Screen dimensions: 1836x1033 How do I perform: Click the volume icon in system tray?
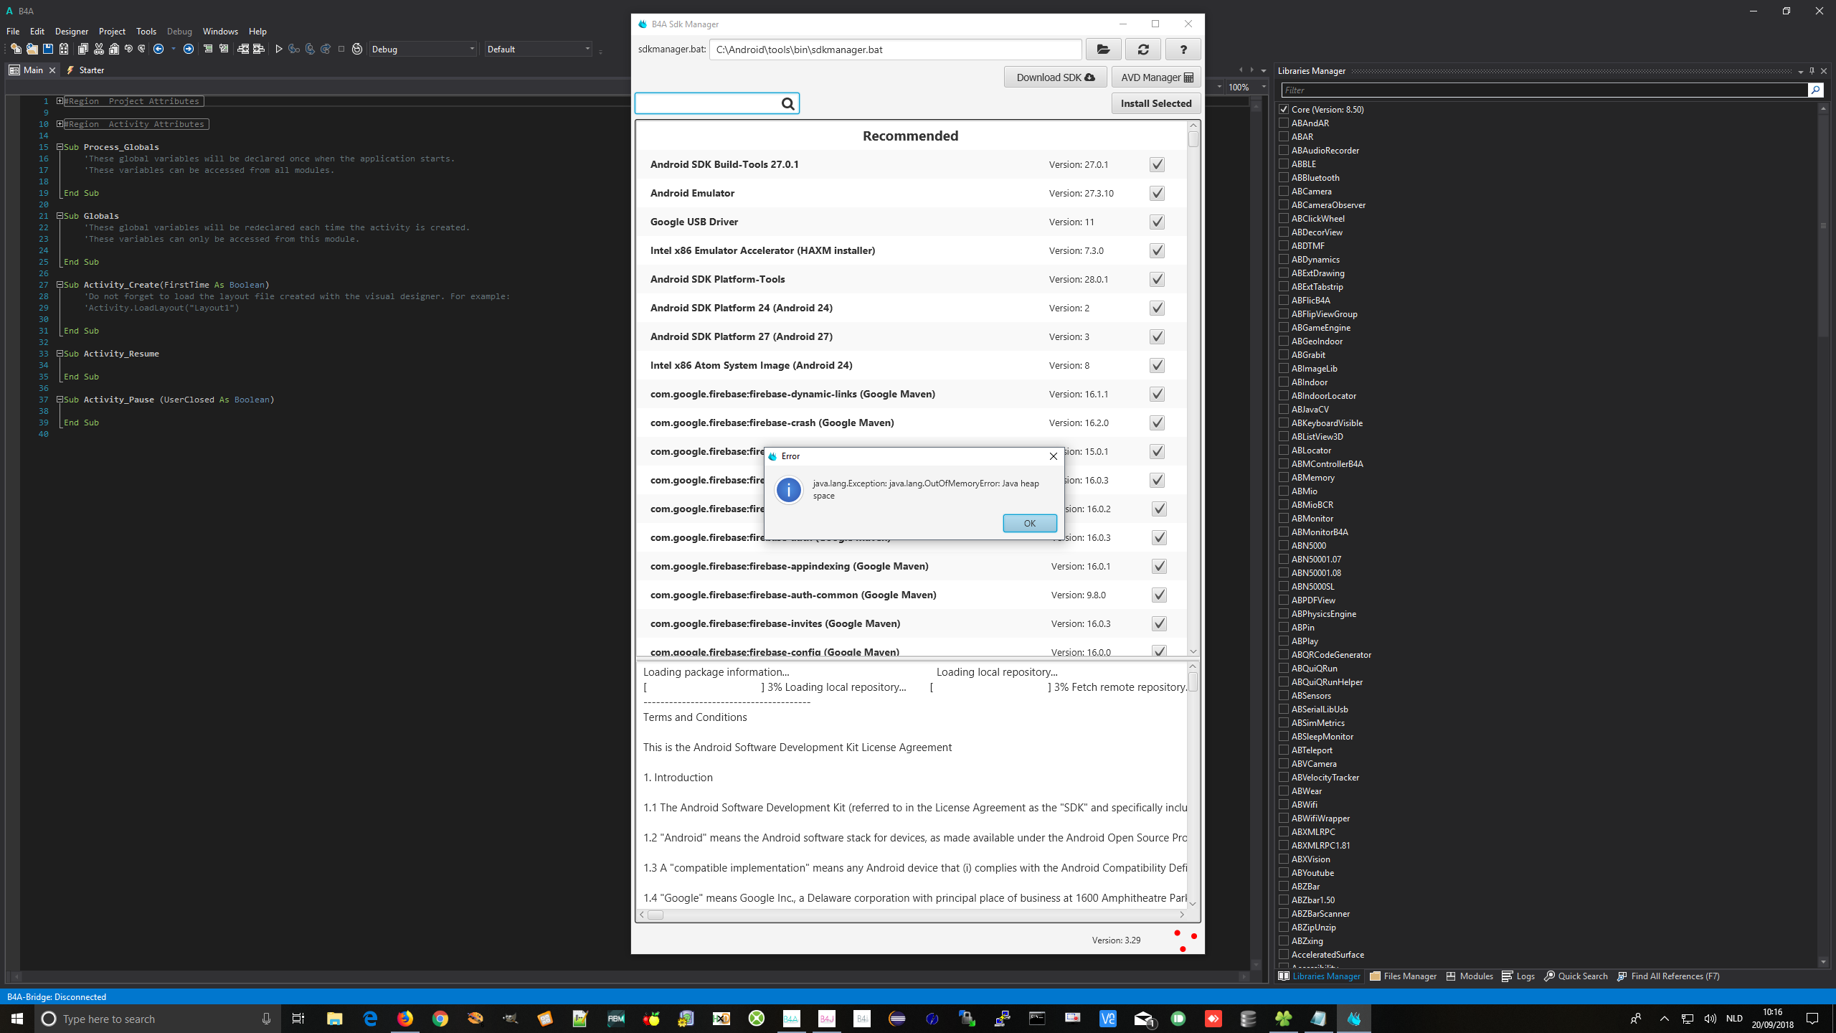[1710, 1019]
